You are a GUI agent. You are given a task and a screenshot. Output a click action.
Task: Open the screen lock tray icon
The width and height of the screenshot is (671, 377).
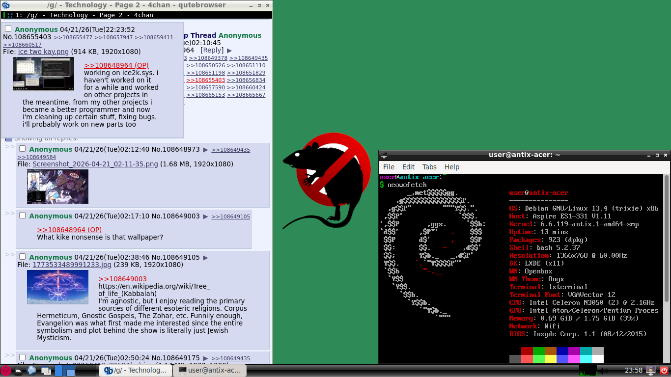click(651, 371)
